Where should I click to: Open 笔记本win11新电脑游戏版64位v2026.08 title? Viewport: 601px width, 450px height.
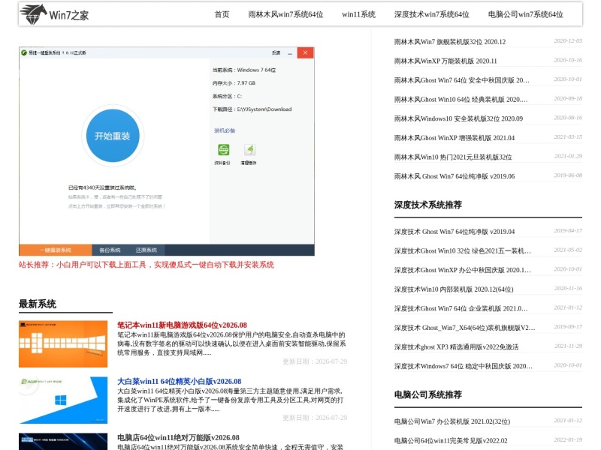coord(182,325)
